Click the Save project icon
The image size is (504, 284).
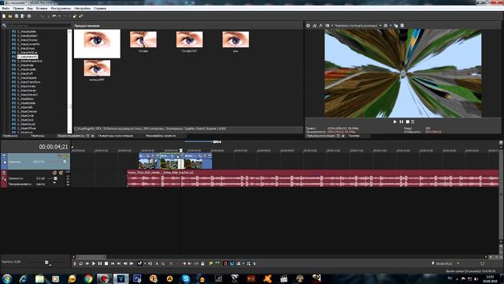(17, 16)
